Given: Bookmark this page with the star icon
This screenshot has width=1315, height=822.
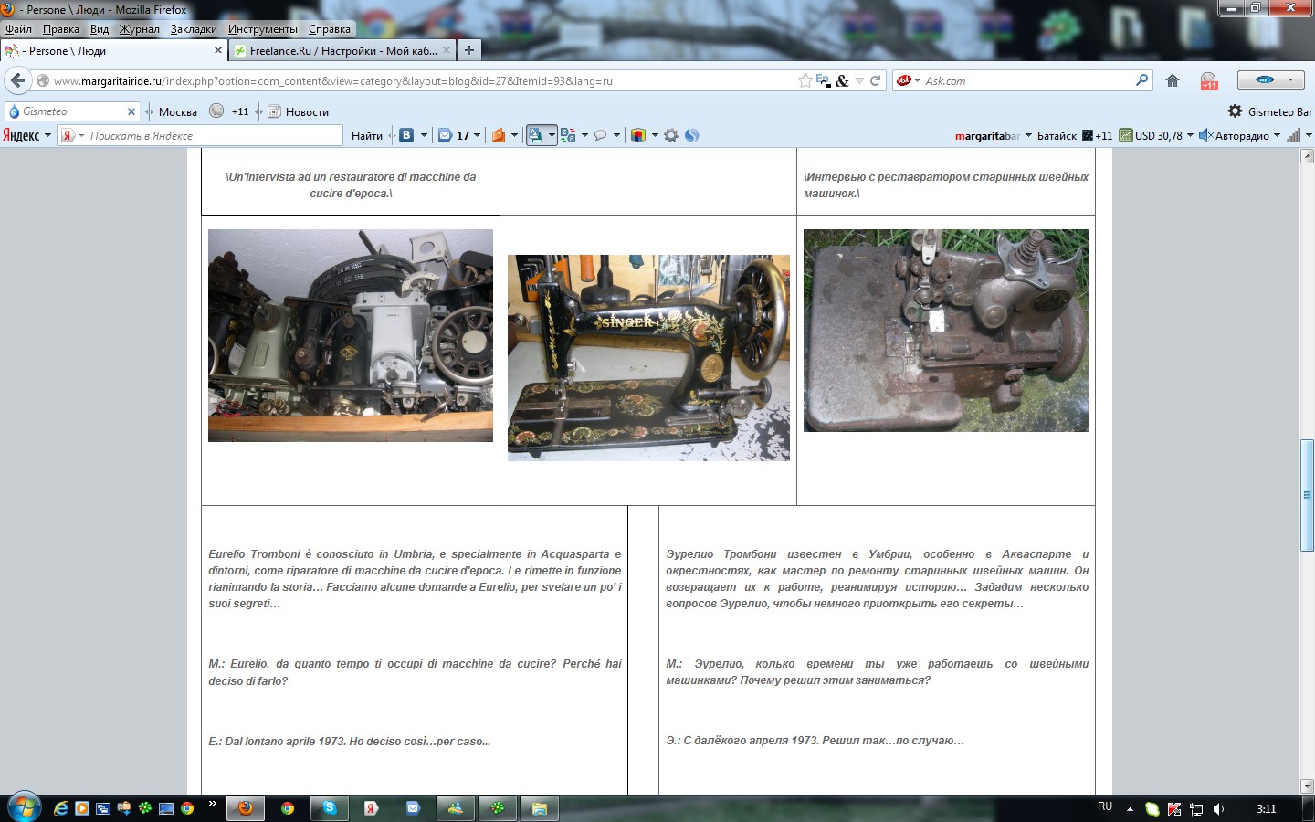Looking at the screenshot, I should click(x=805, y=80).
